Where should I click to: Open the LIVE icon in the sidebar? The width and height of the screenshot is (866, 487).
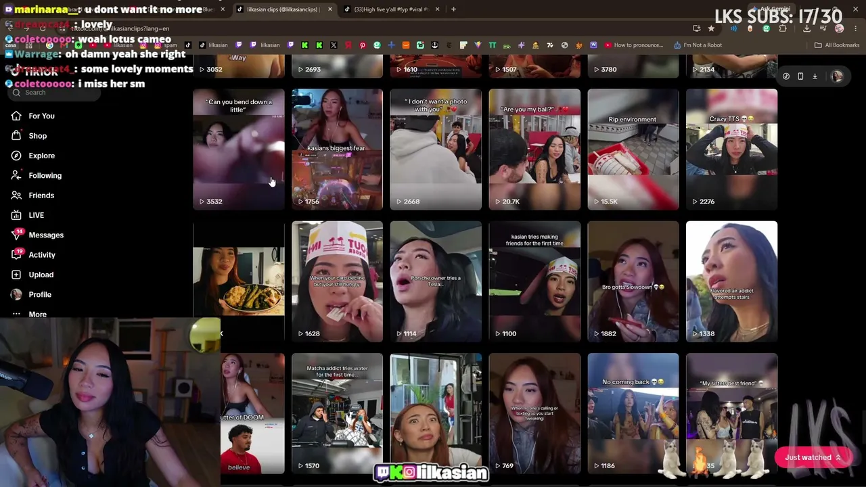tap(16, 215)
